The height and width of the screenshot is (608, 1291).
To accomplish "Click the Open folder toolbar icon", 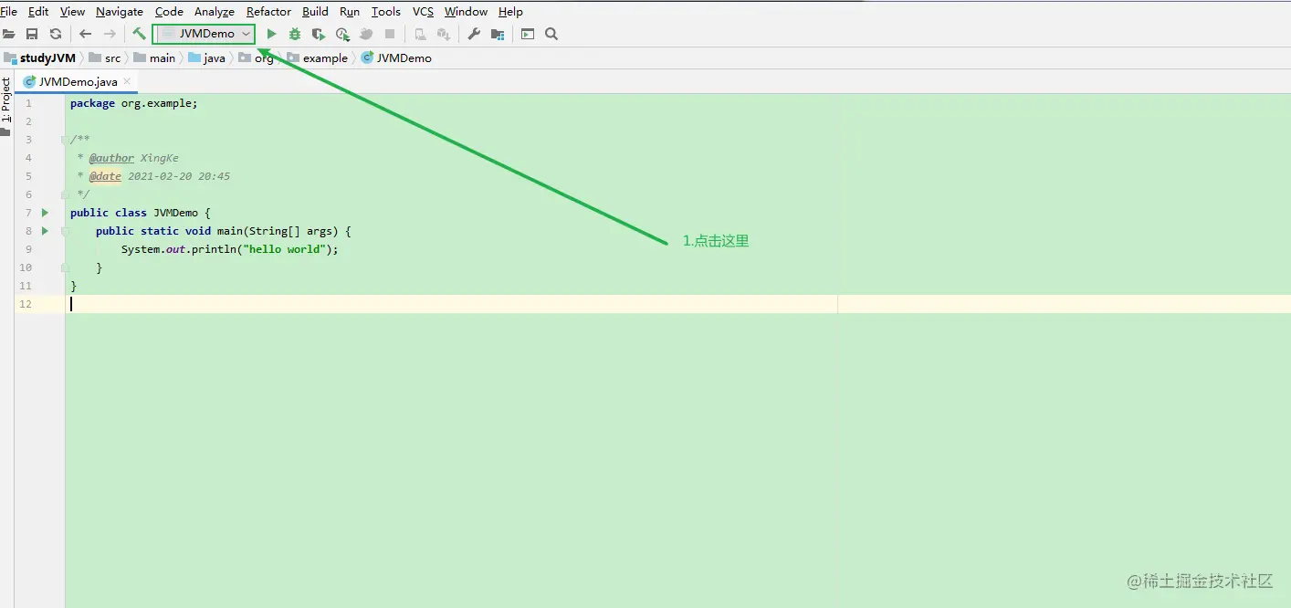I will point(8,34).
